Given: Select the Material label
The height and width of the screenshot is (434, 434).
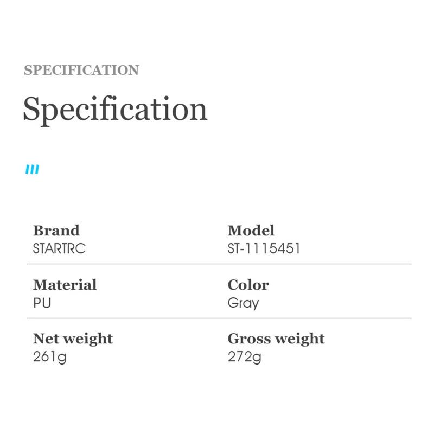Looking at the screenshot, I should click(x=65, y=285).
